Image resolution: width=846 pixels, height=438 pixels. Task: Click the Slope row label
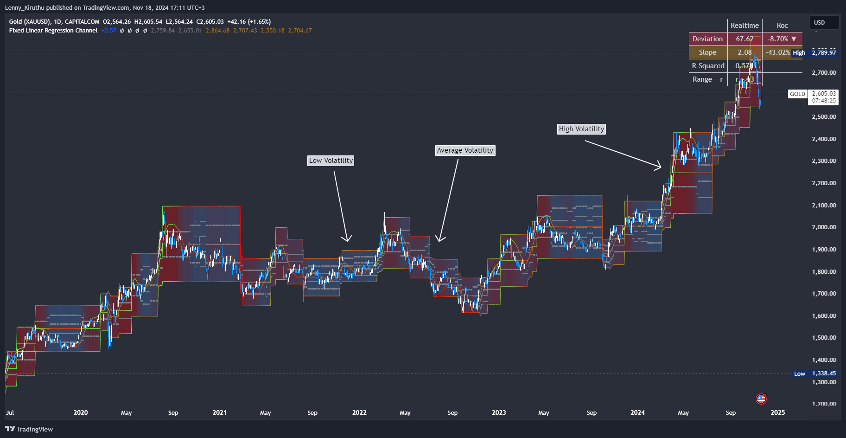(707, 52)
